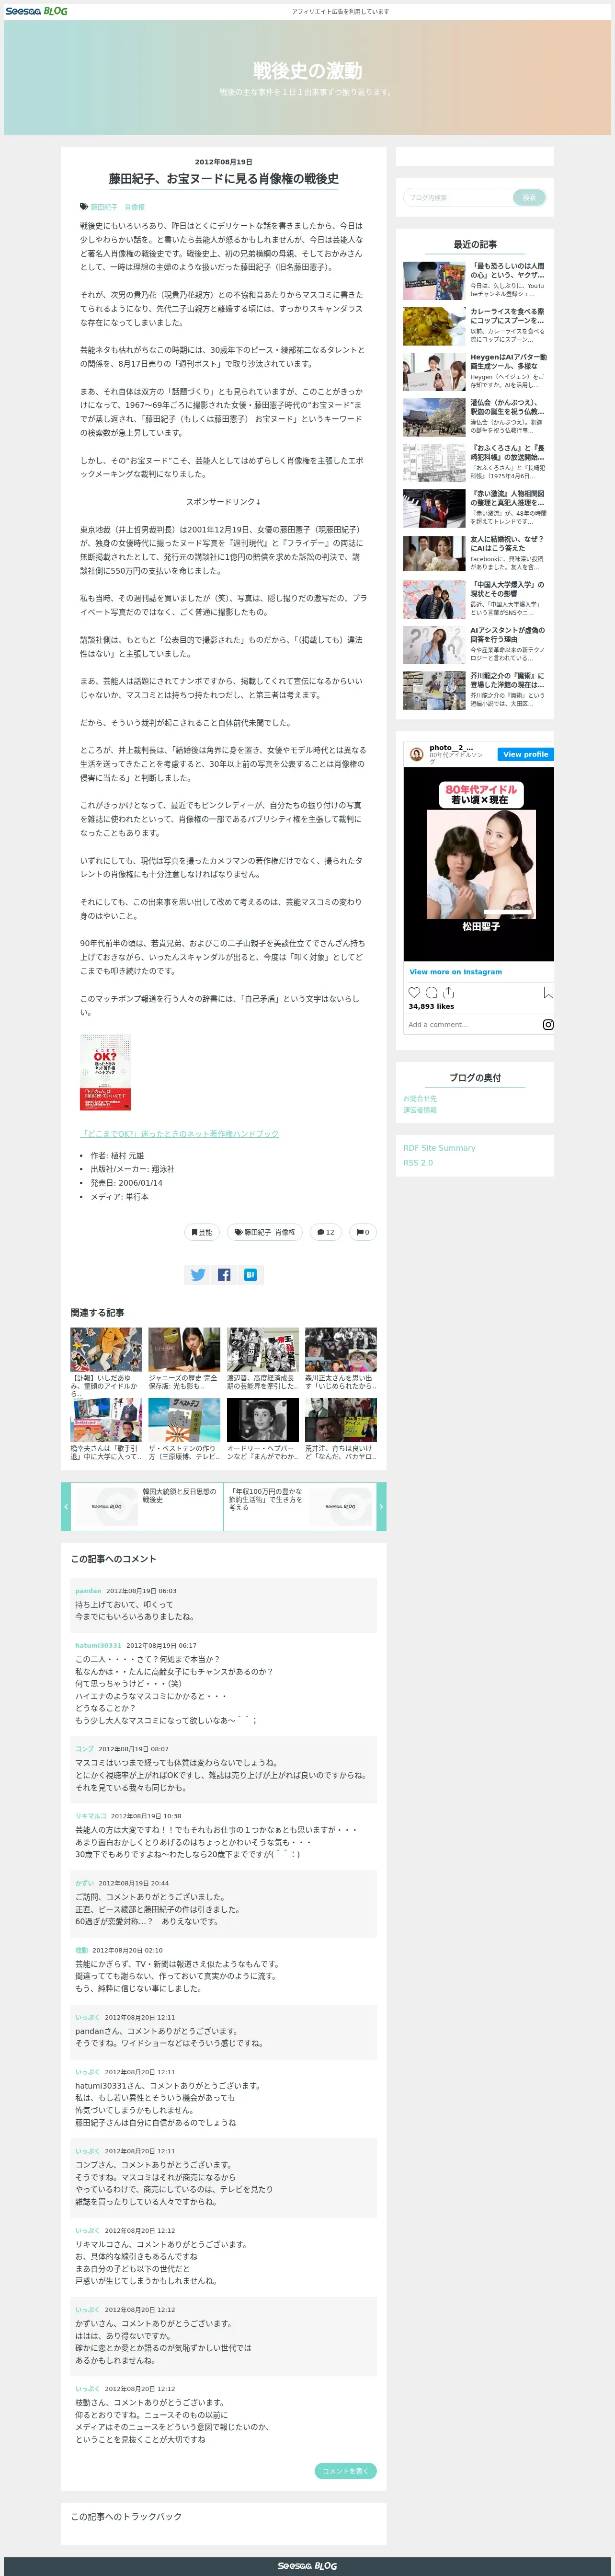The width and height of the screenshot is (615, 2576).
Task: Open the ネット著作権ハンドブック book link
Action: 179,1133
